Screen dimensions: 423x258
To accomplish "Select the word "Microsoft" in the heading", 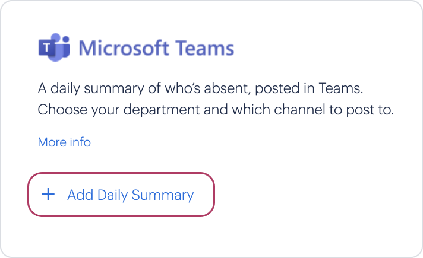I will pyautogui.click(x=124, y=48).
